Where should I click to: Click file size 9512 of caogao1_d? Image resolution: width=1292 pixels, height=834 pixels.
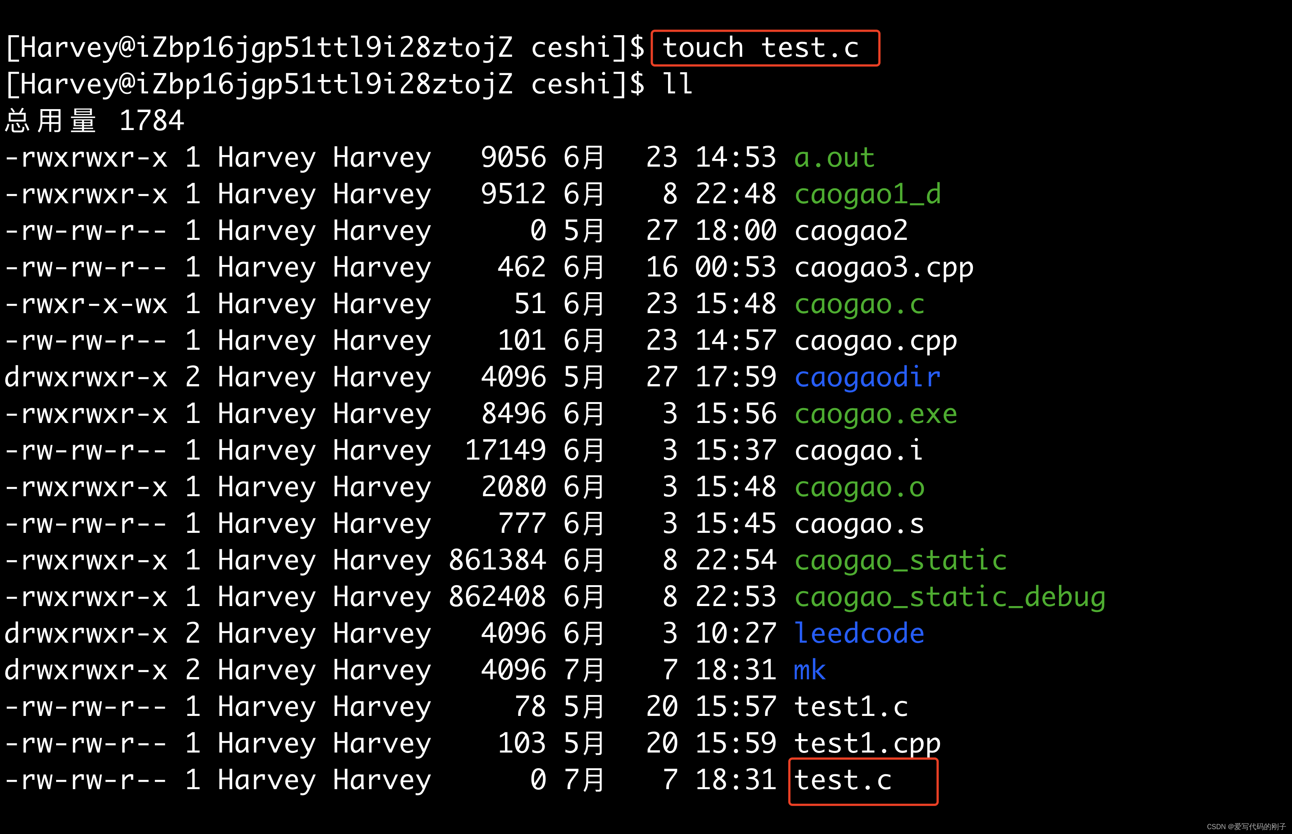point(514,194)
